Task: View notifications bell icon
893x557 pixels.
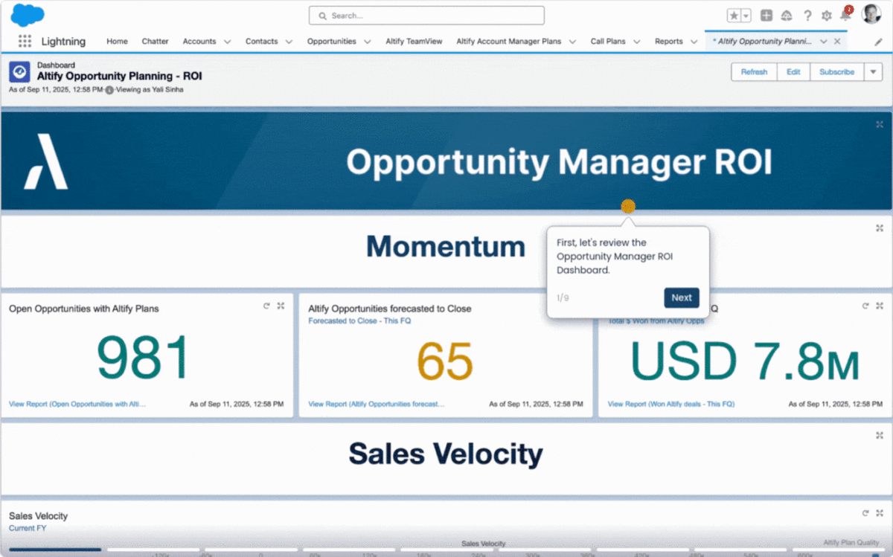Action: (x=845, y=16)
